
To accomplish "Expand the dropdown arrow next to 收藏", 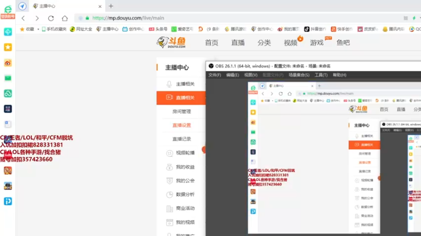I will (x=38, y=29).
